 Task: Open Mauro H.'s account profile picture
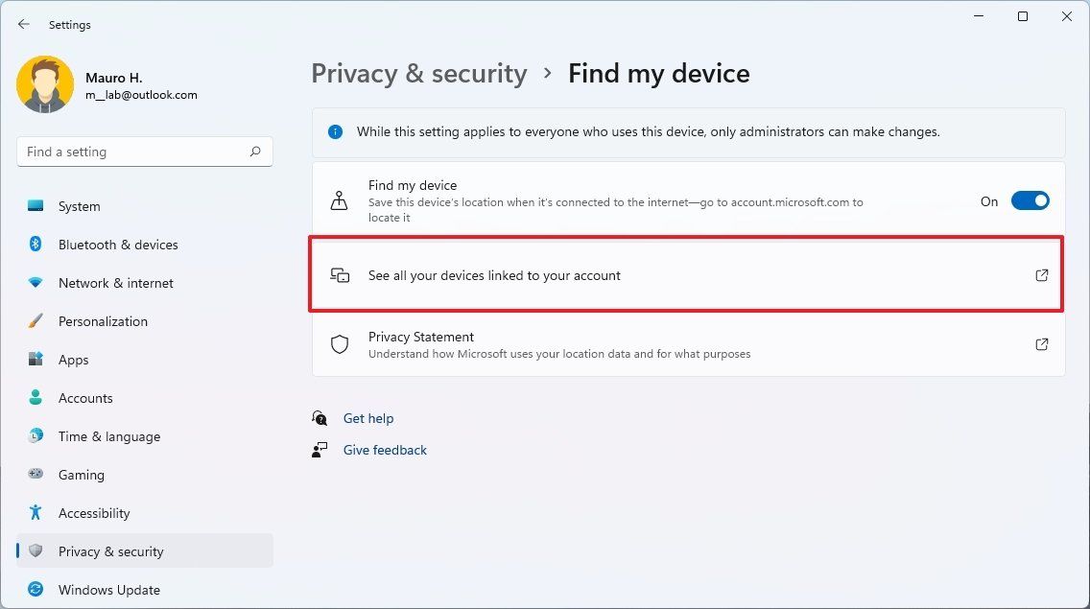tap(45, 84)
